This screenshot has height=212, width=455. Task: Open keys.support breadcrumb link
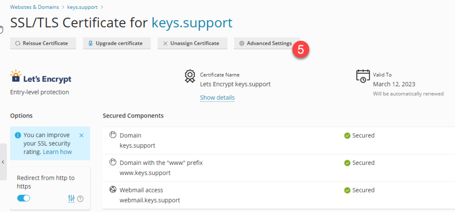(x=83, y=7)
